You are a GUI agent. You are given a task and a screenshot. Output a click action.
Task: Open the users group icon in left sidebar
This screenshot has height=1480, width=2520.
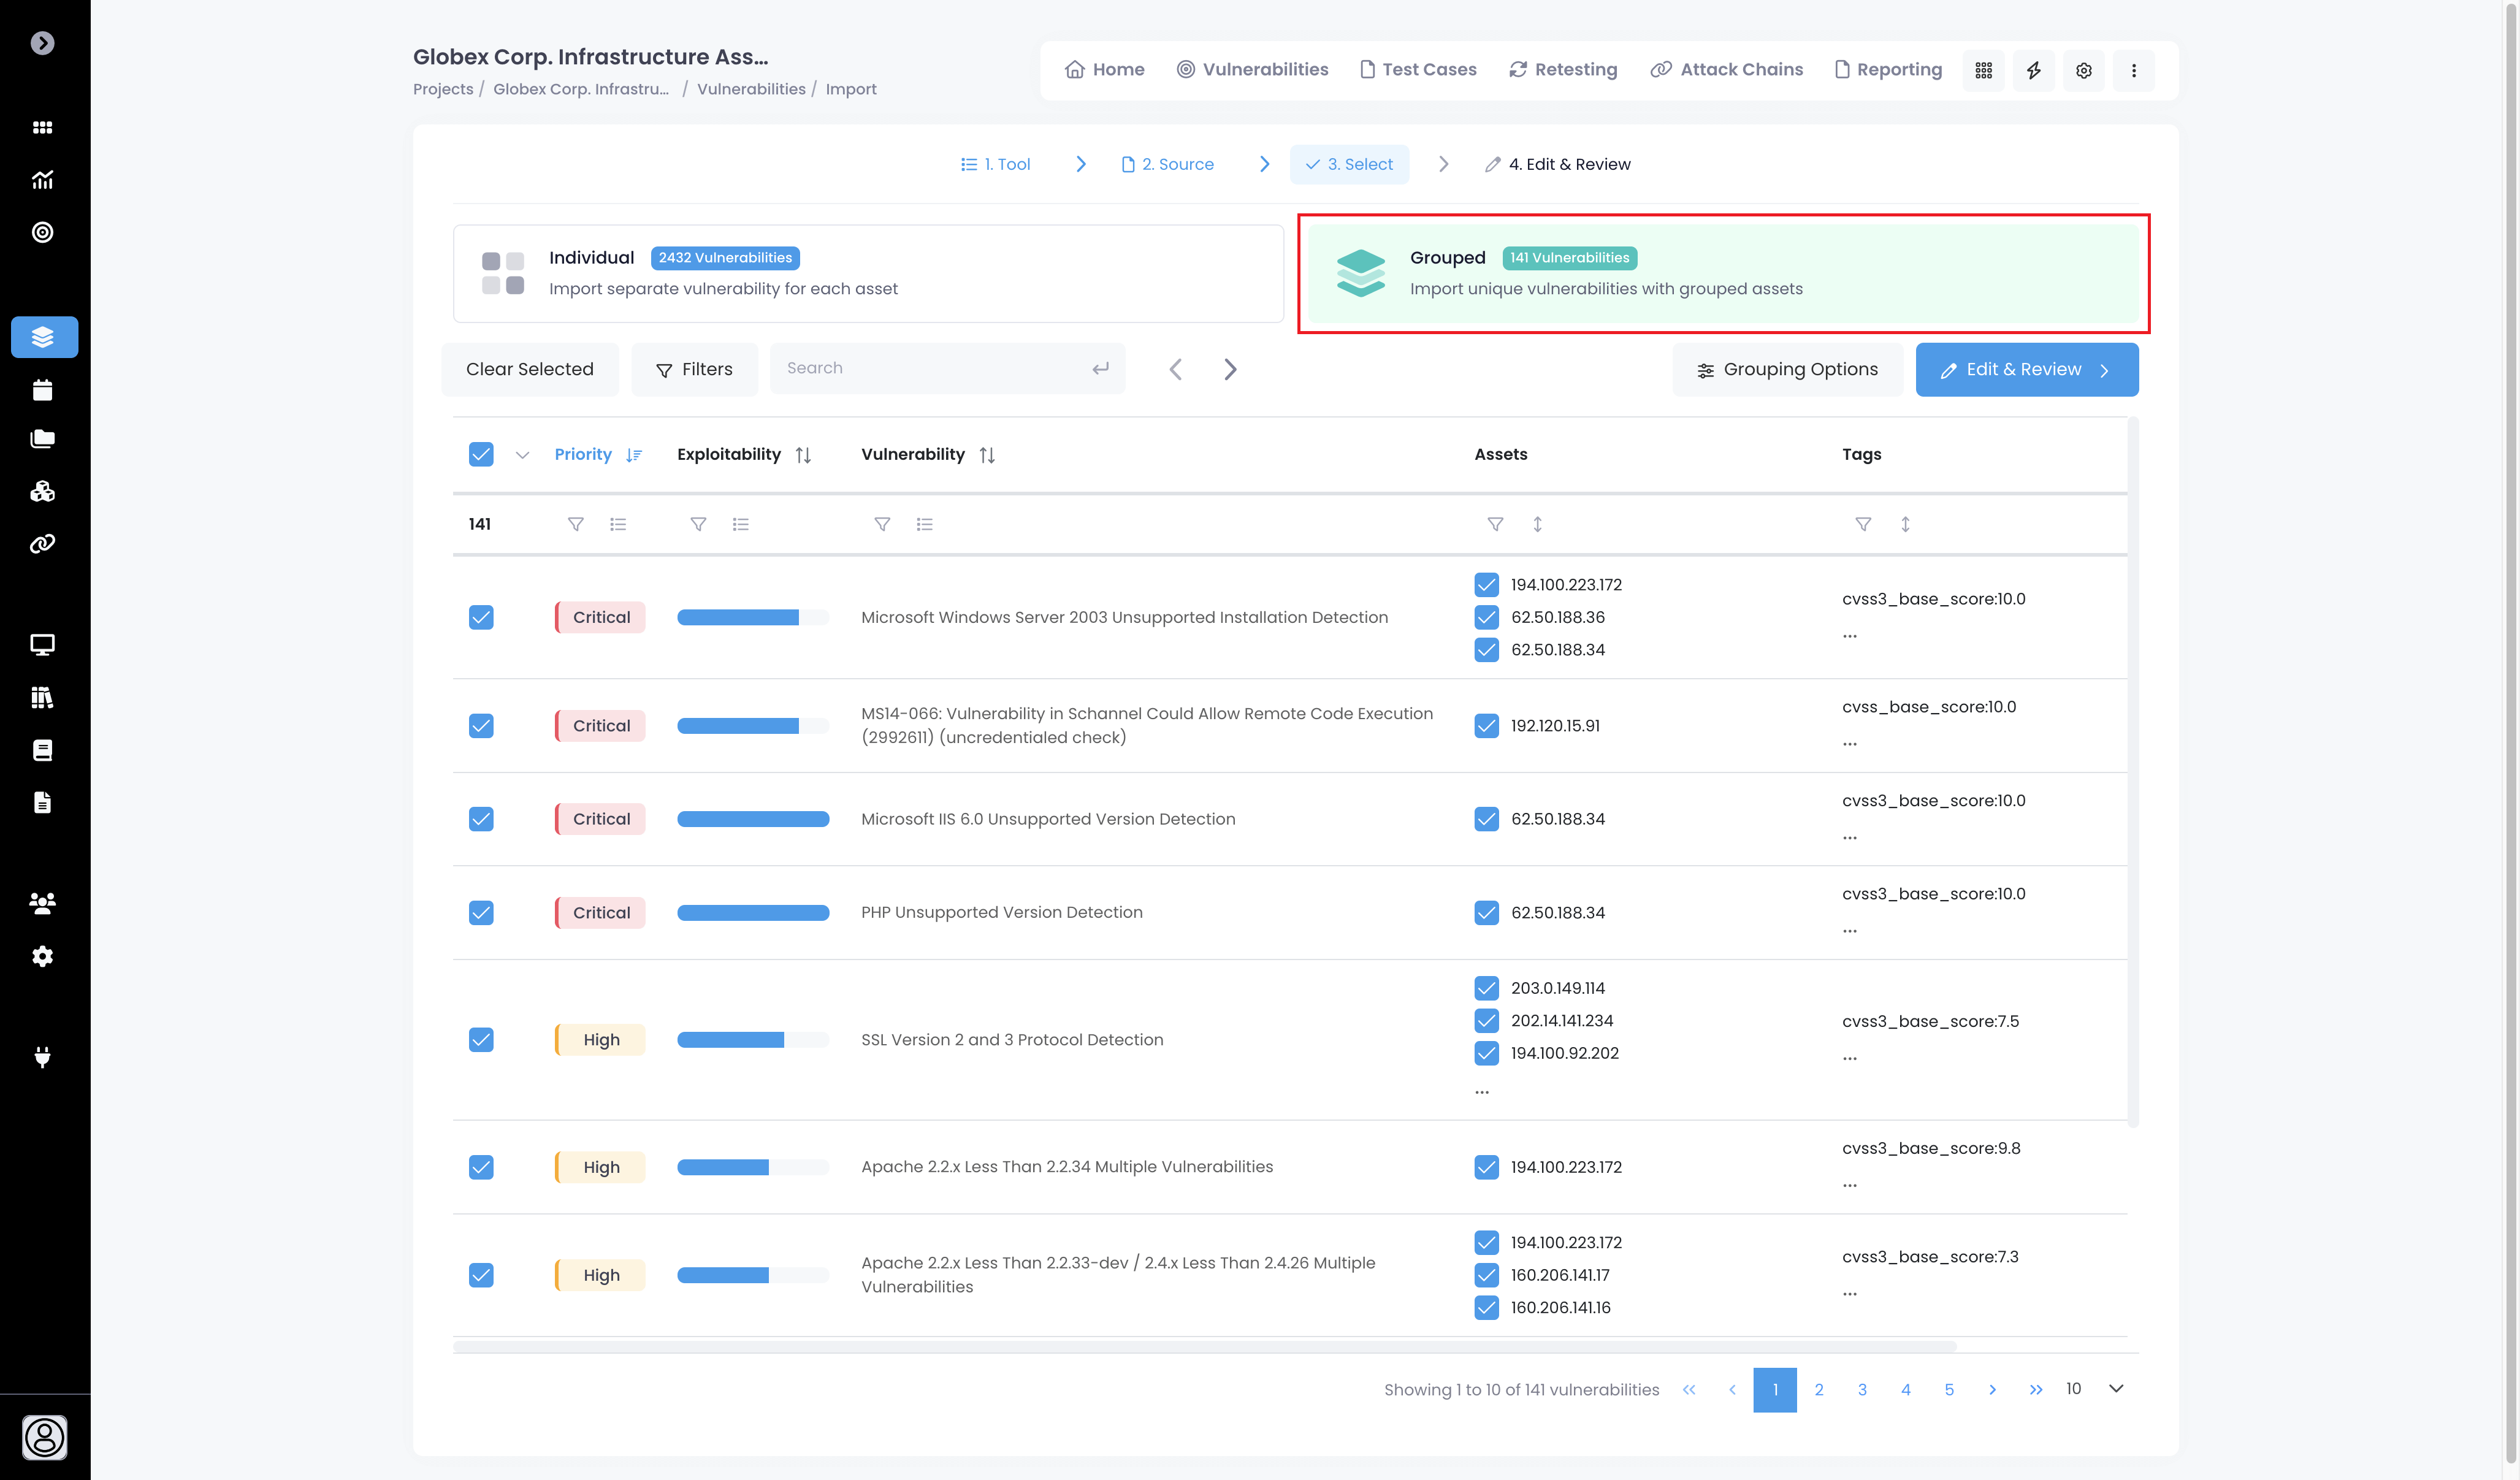pyautogui.click(x=42, y=903)
